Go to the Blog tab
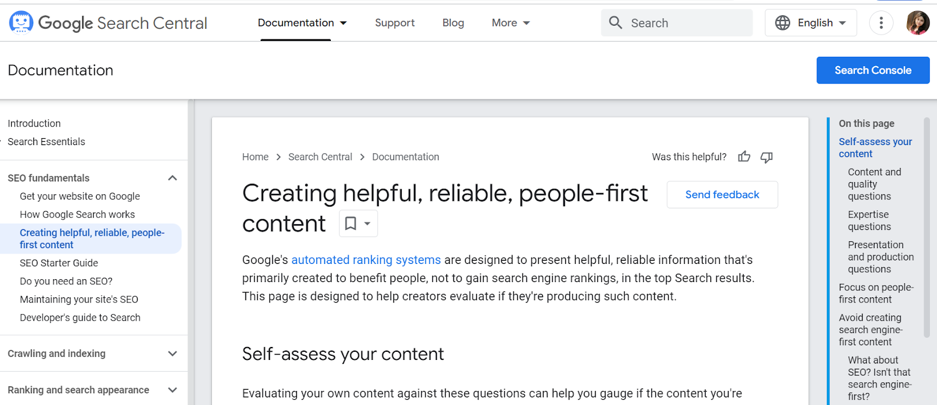The image size is (937, 405). [x=453, y=23]
